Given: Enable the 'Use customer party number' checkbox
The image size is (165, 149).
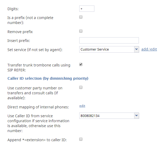Looking at the screenshot, I should click(x=81, y=87).
